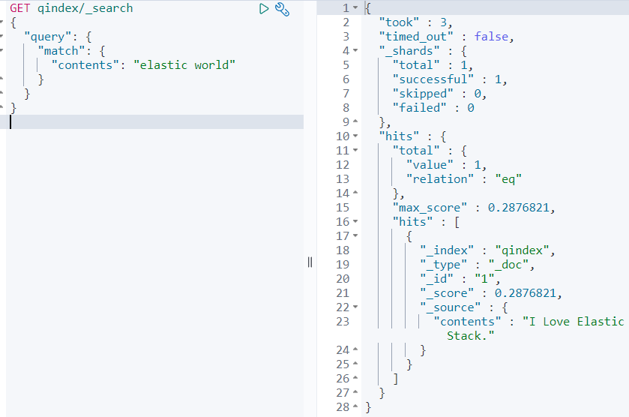The image size is (629, 417).
Task: Click the "contents" key in the request editor
Action: point(85,65)
